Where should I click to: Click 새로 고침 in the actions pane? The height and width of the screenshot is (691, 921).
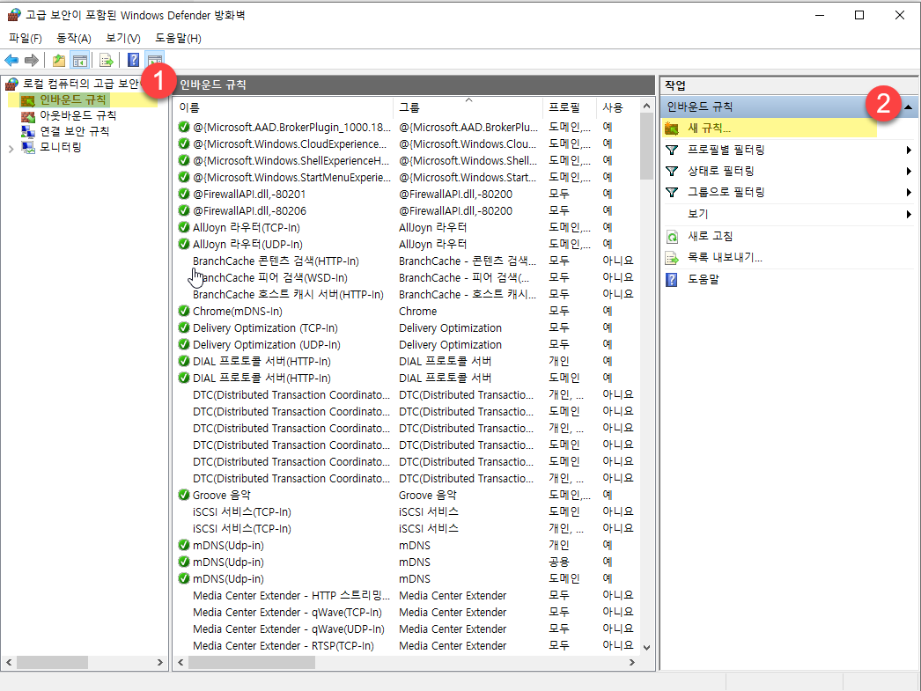click(711, 237)
